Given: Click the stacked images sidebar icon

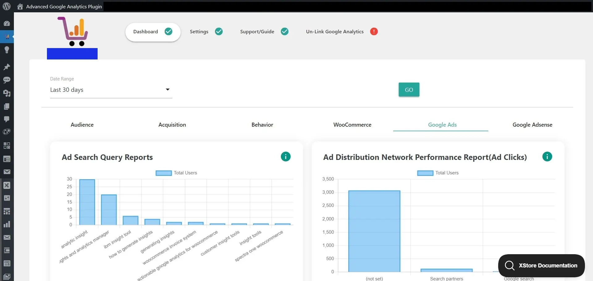Looking at the screenshot, I should click(7, 277).
